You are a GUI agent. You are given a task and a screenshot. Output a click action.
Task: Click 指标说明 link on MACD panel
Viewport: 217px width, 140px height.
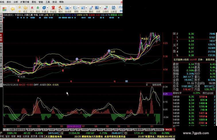pos(157,85)
